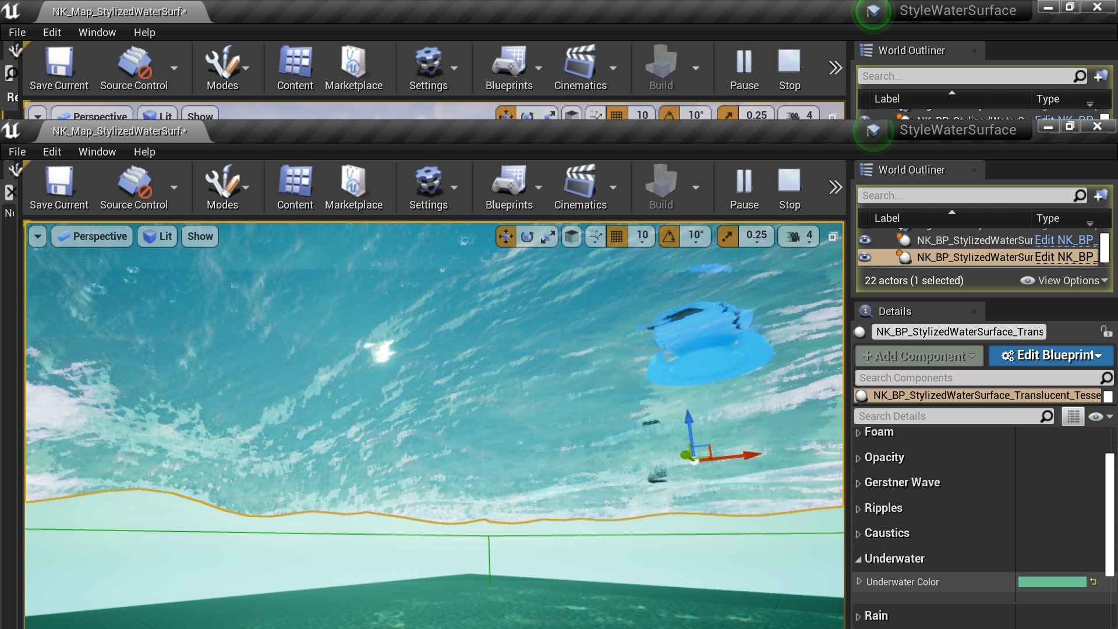1118x629 pixels.
Task: Stop simulation in the front window toolbar
Action: click(790, 188)
